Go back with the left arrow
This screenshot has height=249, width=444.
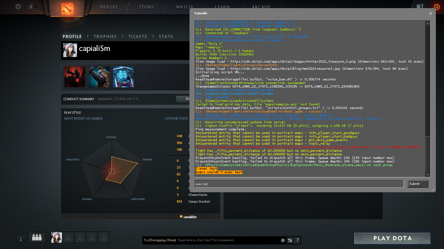31,6
